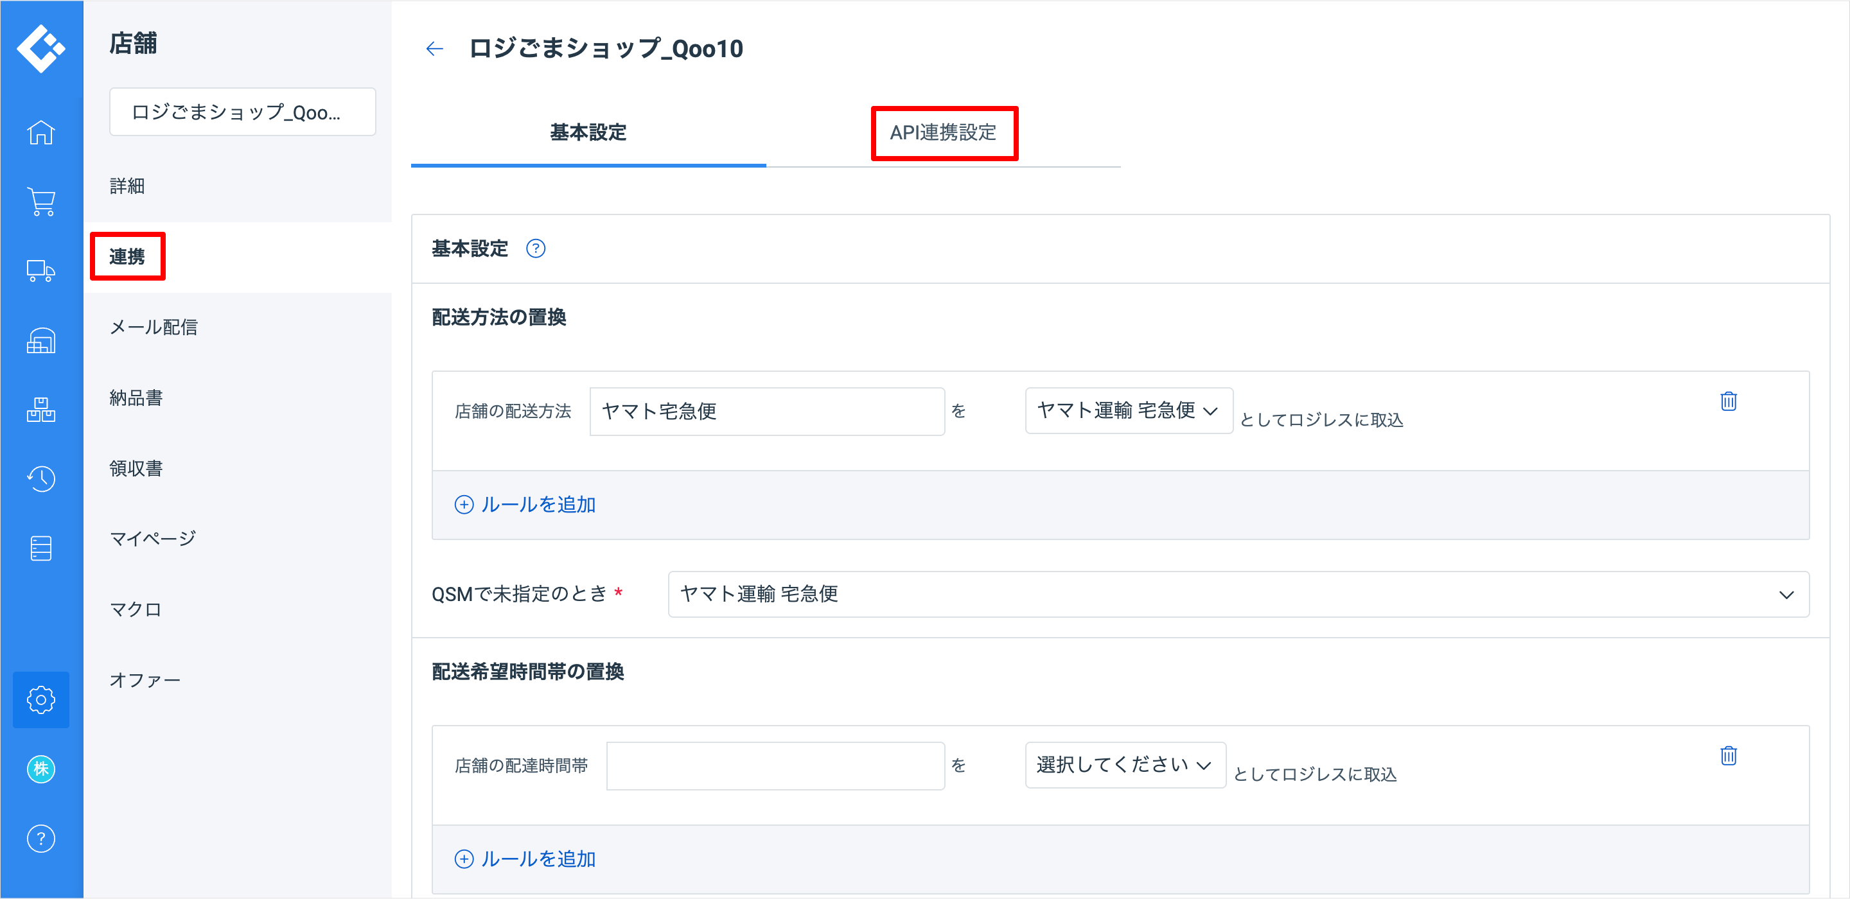Open the 選択してください time slot dropdown
Screen dimensions: 1850x899
point(1125,765)
